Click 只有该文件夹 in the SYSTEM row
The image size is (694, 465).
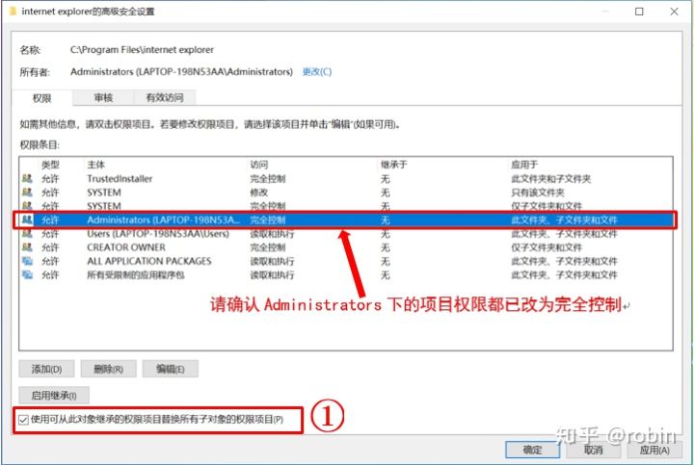pyautogui.click(x=538, y=193)
